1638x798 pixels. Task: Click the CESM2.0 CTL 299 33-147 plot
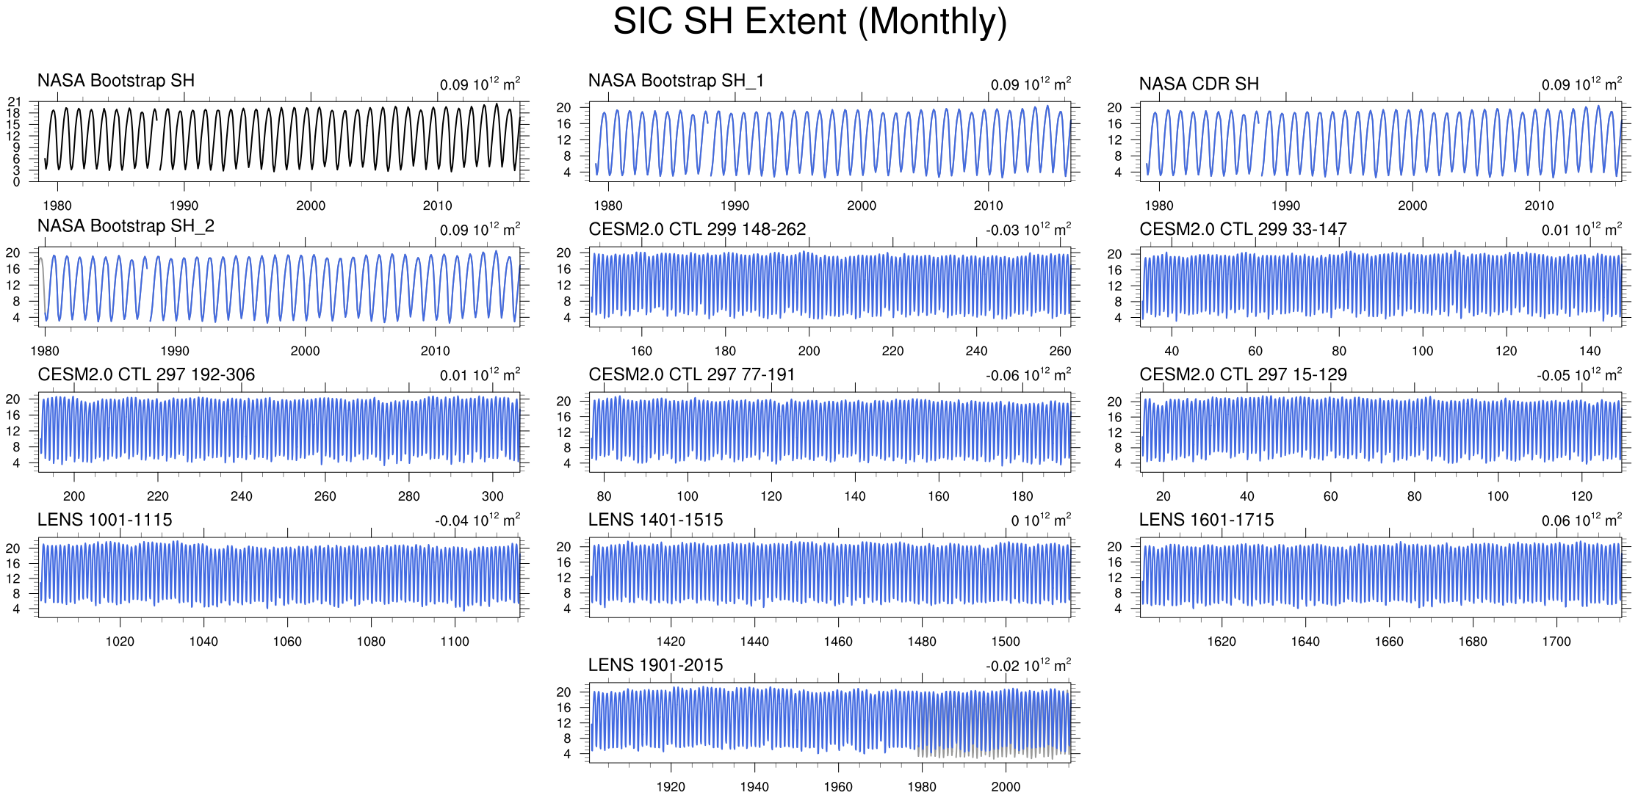[1381, 287]
